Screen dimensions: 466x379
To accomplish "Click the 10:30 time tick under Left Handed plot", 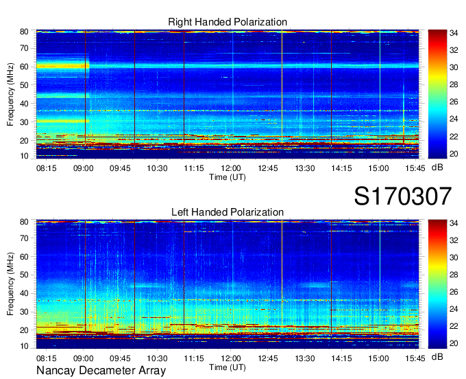I will 157,358.
